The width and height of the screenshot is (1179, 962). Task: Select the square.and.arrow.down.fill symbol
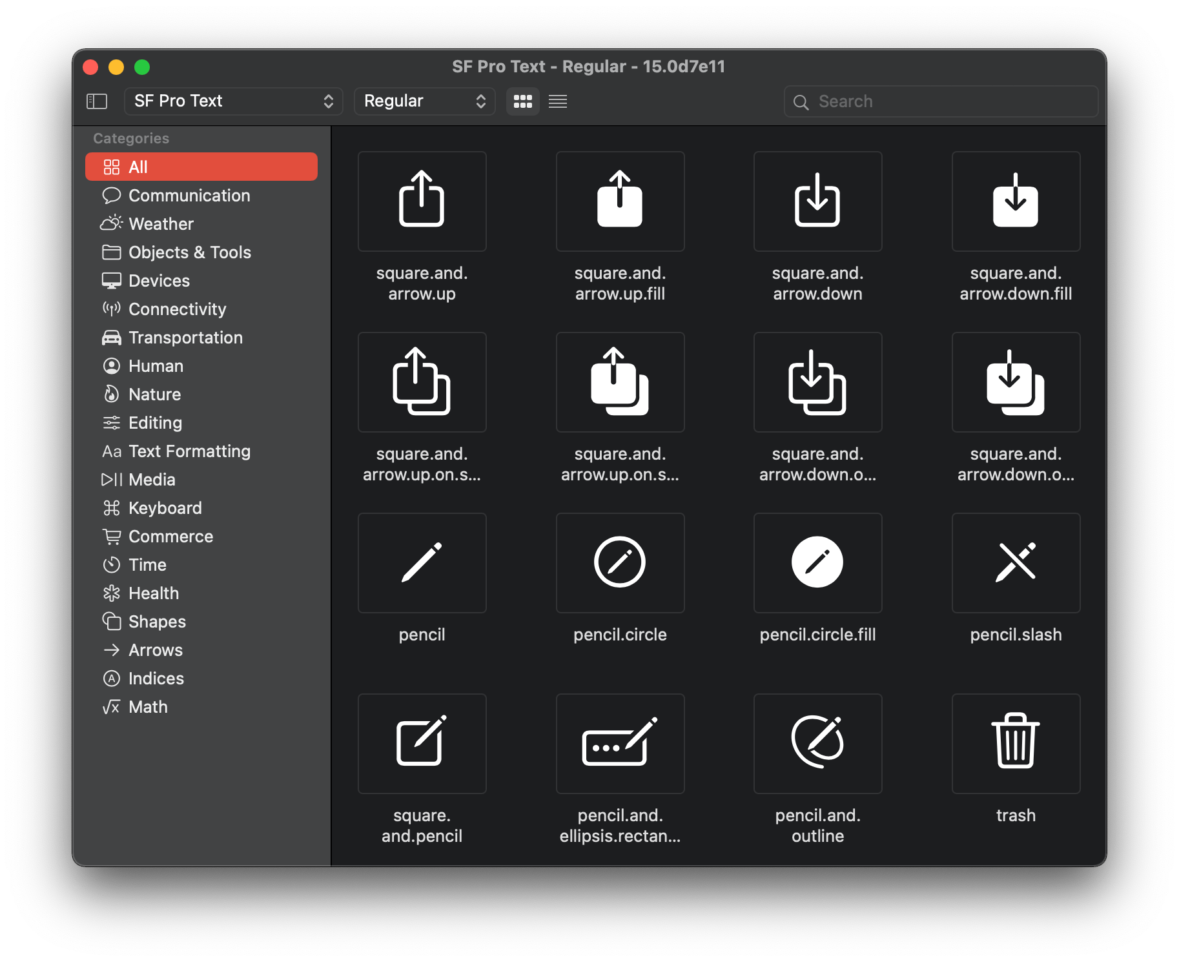[x=1016, y=201]
